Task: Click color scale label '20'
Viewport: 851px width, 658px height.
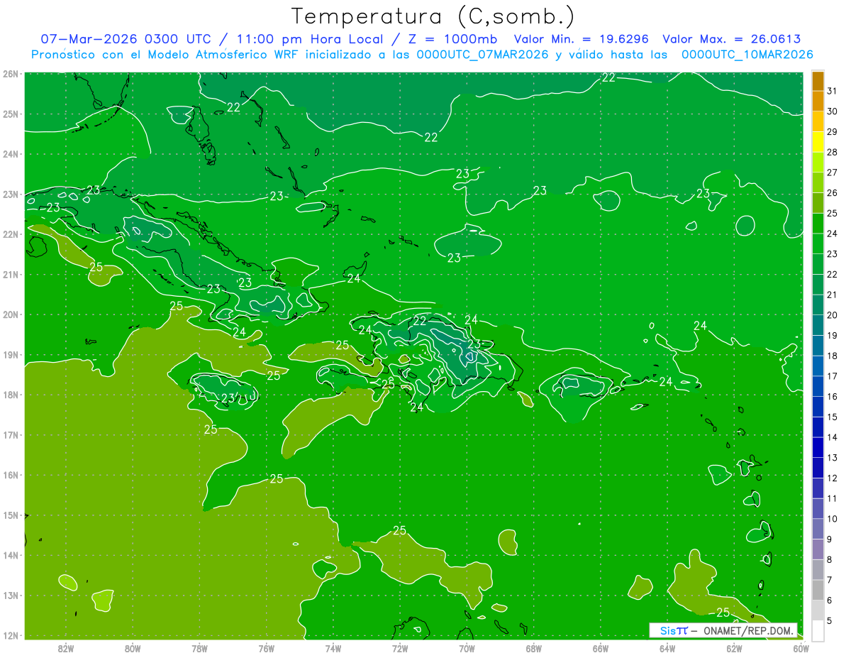Action: pyautogui.click(x=832, y=315)
